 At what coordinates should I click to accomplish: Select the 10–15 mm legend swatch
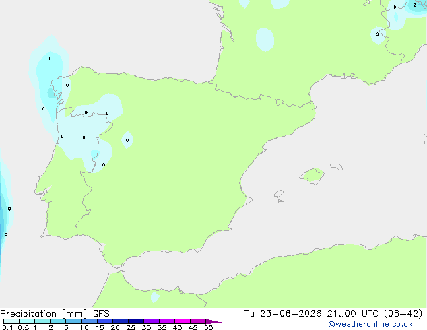pos(89,321)
